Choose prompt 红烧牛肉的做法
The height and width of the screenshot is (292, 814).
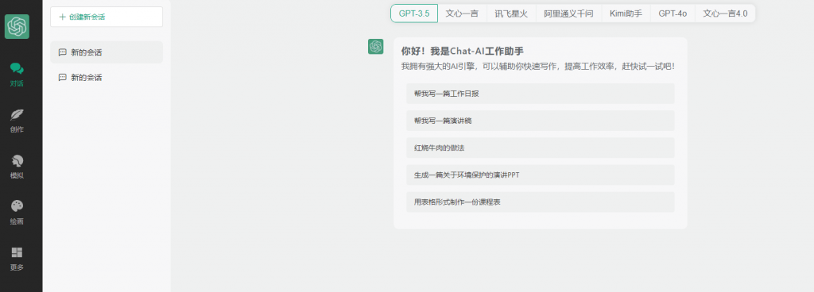point(541,148)
